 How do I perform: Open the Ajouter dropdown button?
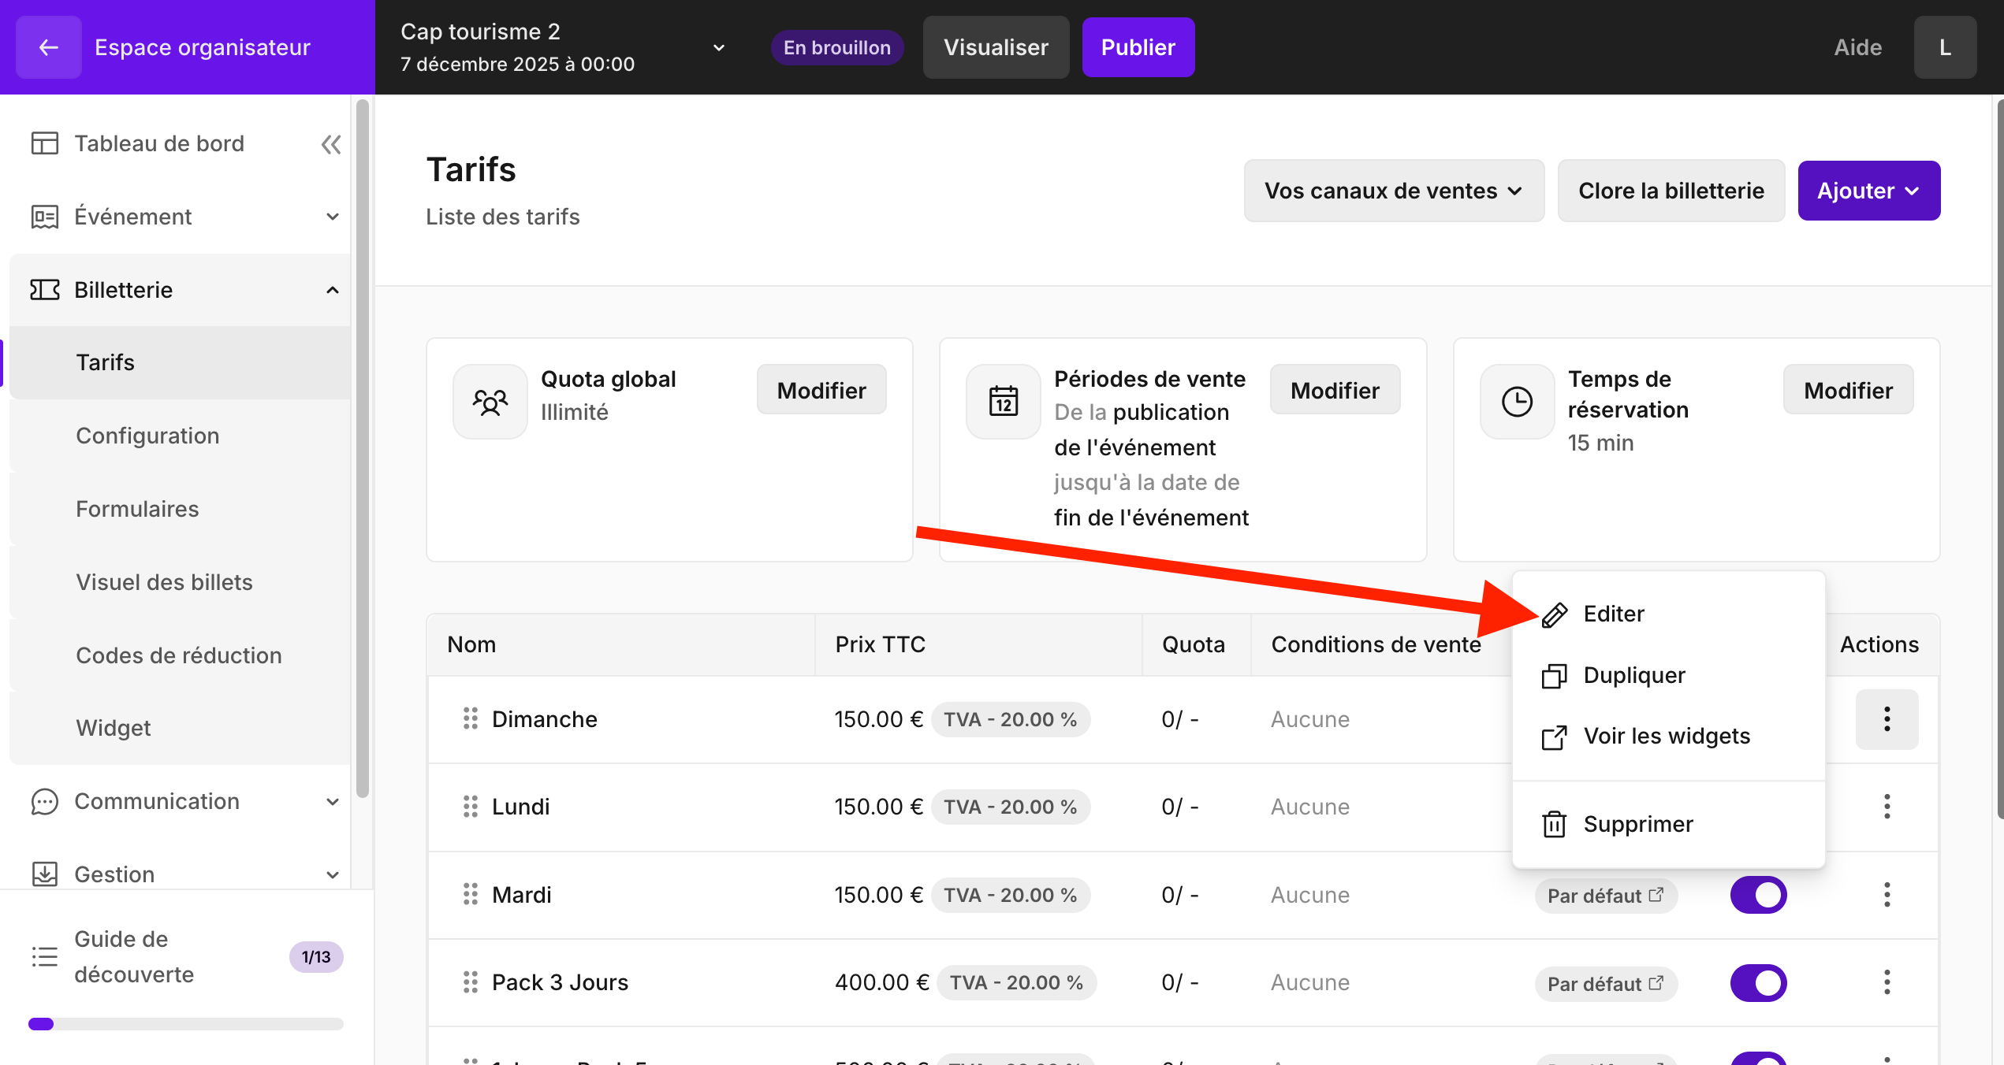tap(1868, 191)
